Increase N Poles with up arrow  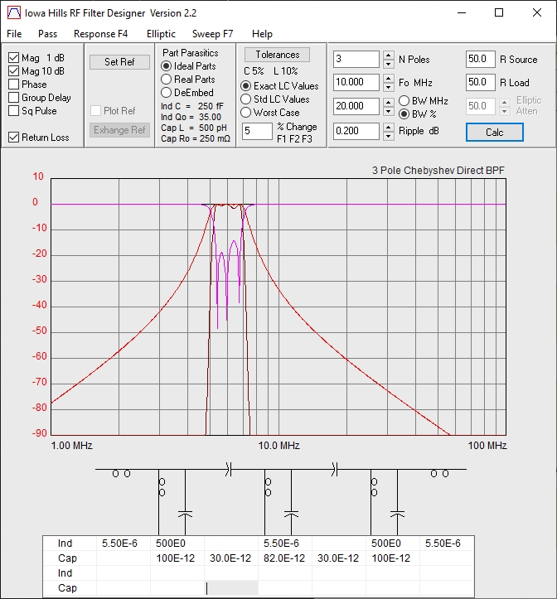[x=389, y=55]
